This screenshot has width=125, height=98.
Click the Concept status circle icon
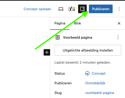pyautogui.click(x=87, y=73)
